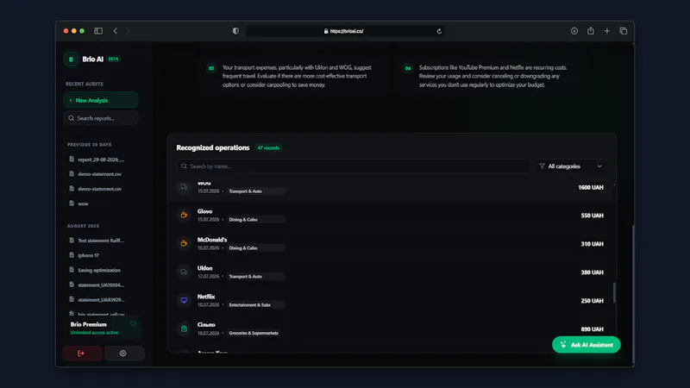Open the browser downloads icon
690x388 pixels.
[x=574, y=31]
